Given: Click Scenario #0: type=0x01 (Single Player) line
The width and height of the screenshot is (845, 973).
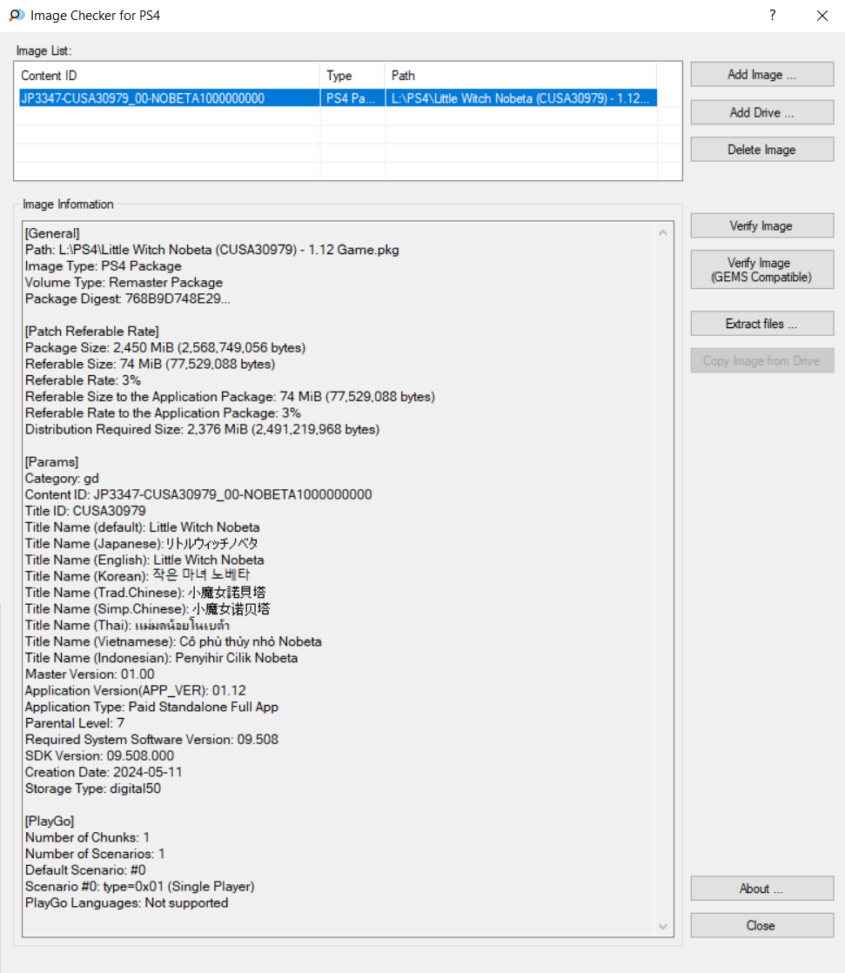Looking at the screenshot, I should [x=140, y=887].
